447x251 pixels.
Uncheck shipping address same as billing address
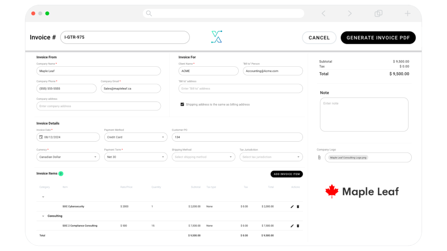point(182,104)
